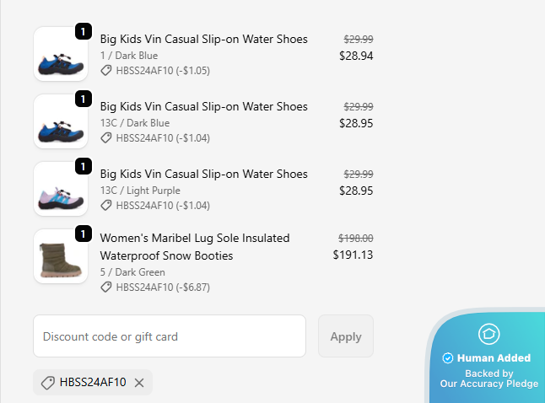The height and width of the screenshot is (403, 545).
Task: Click the $191.13 snow booties price
Action: [353, 255]
